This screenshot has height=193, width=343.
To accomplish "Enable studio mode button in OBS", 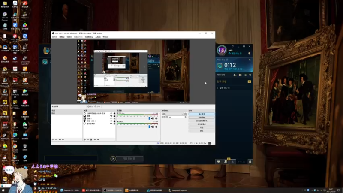I will (202, 124).
